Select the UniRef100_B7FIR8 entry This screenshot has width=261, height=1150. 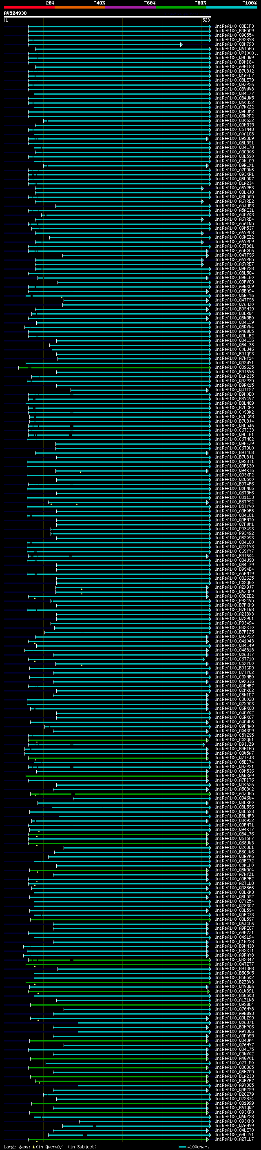click(x=234, y=610)
